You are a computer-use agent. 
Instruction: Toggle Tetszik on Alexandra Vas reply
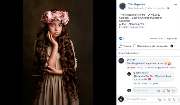137,83
